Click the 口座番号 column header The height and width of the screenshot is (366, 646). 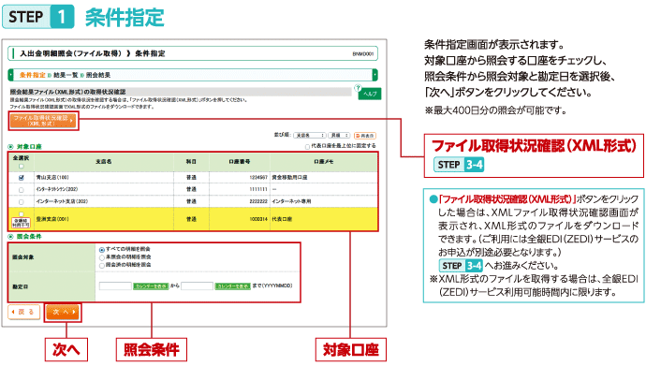click(x=240, y=162)
